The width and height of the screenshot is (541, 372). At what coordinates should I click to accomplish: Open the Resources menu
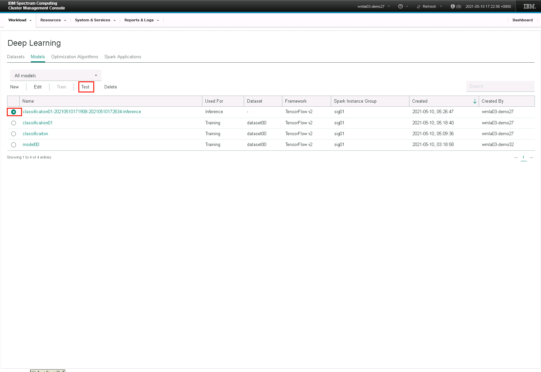[53, 20]
